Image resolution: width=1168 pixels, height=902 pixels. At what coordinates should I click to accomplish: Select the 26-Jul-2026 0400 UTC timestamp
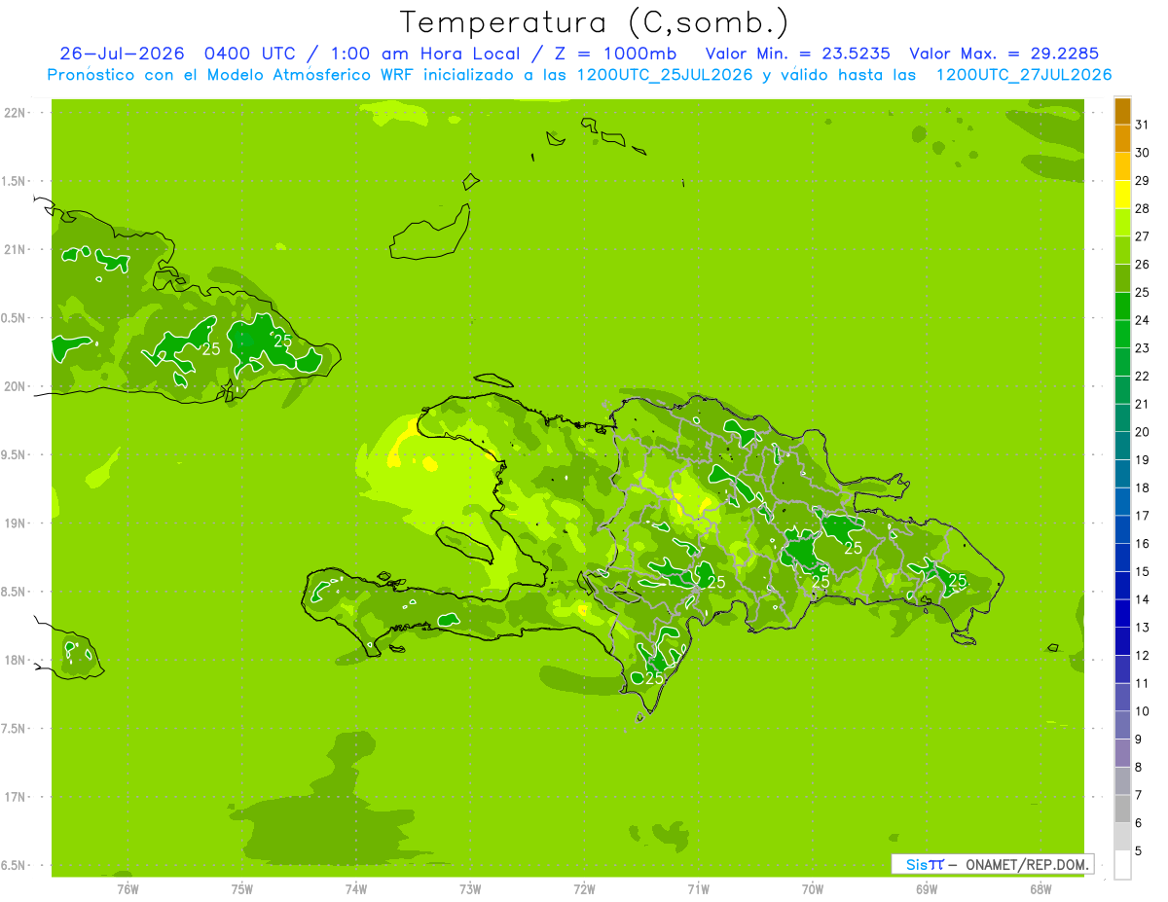click(x=168, y=54)
